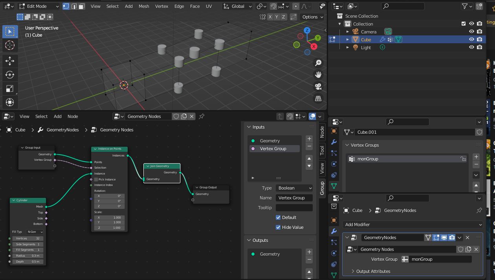Edit the socket Name field

(294, 198)
